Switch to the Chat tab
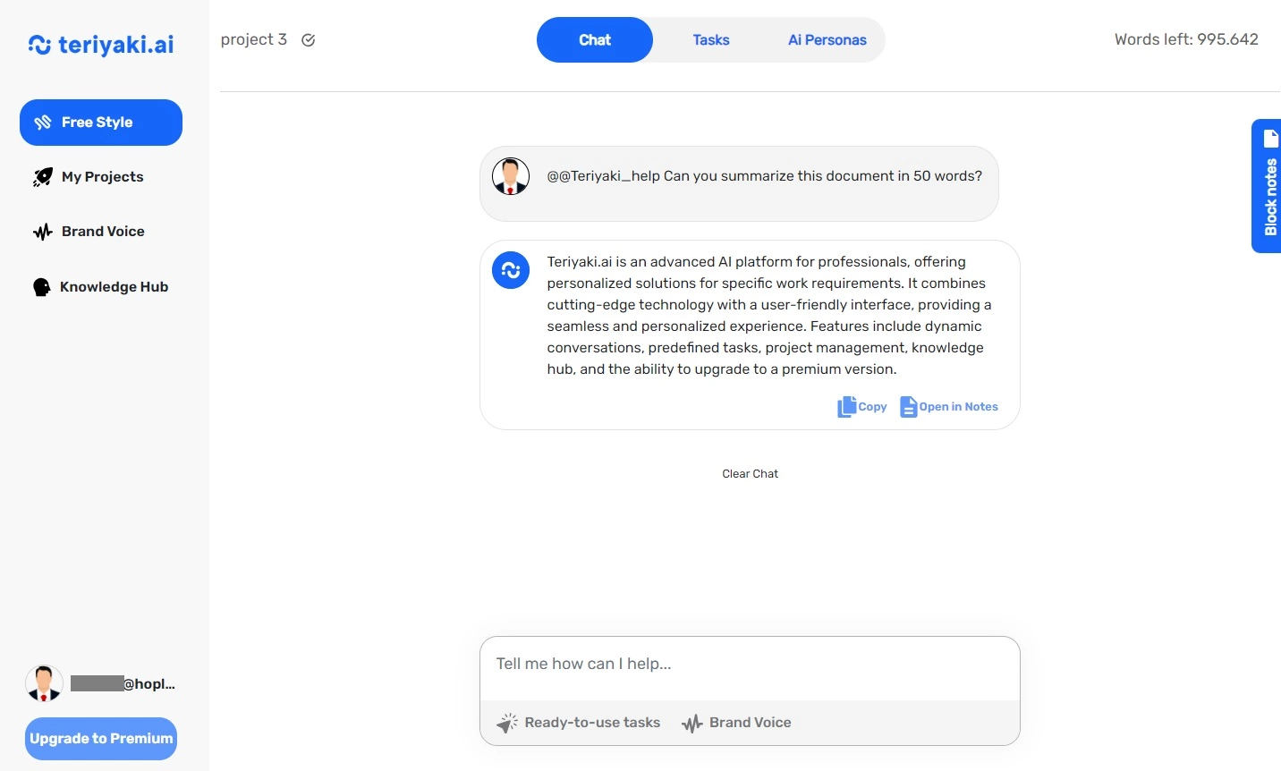Viewport: 1281px width, 771px height. (595, 40)
